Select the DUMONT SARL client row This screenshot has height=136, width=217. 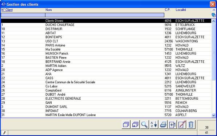[106, 107]
